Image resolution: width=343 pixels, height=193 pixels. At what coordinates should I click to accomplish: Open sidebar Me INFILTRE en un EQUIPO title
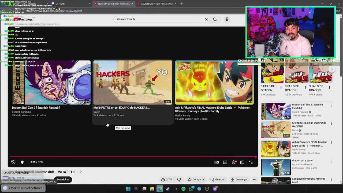pyautogui.click(x=309, y=125)
